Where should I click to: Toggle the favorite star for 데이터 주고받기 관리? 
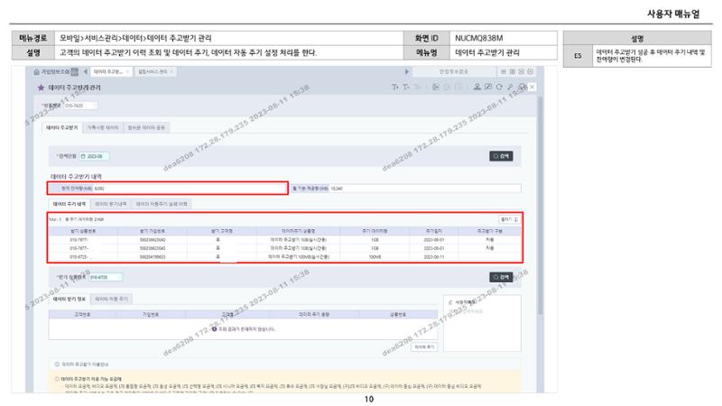pos(41,88)
